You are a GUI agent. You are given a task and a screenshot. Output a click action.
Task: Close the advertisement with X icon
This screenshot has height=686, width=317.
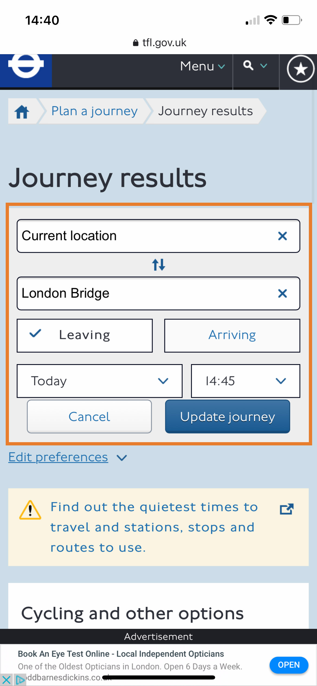click(7, 679)
